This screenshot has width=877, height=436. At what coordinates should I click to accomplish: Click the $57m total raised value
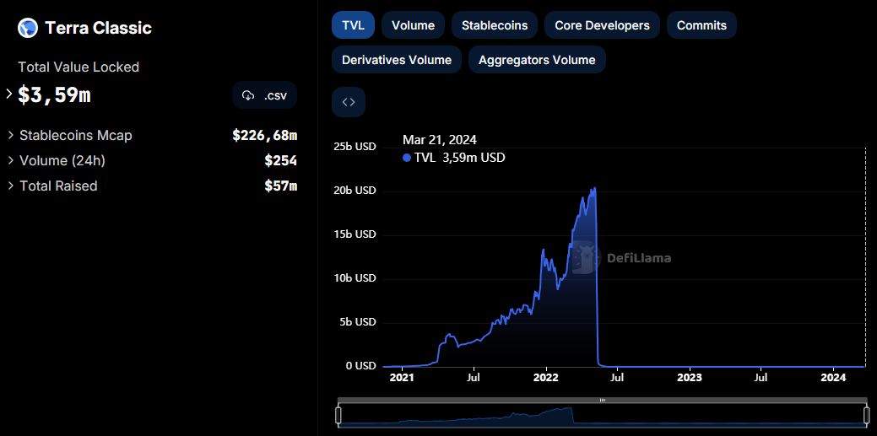(281, 186)
